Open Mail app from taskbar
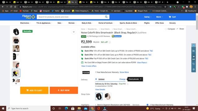 (86, 108)
